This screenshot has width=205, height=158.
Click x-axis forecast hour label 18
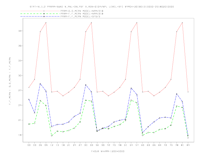tap(63, 145)
